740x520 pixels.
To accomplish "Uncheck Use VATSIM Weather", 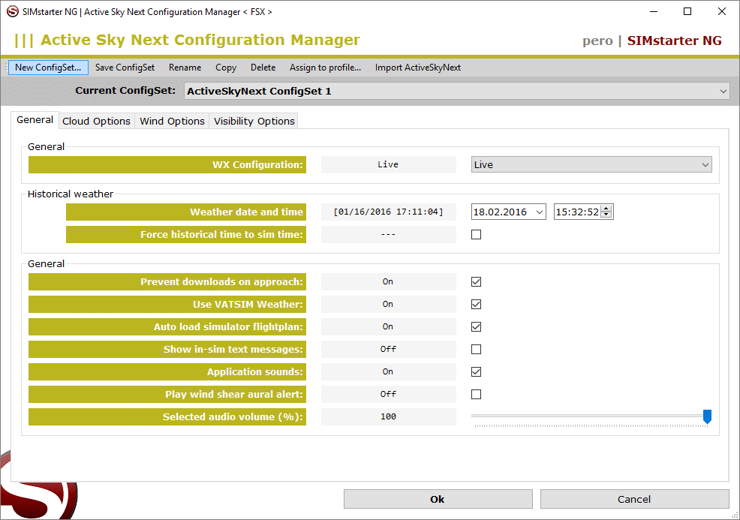I will [x=476, y=305].
